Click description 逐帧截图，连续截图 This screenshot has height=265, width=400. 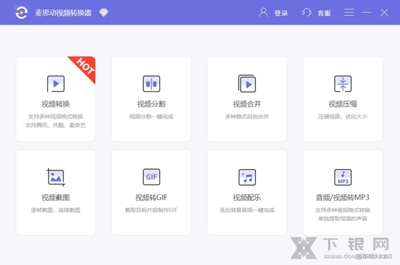[55, 210]
